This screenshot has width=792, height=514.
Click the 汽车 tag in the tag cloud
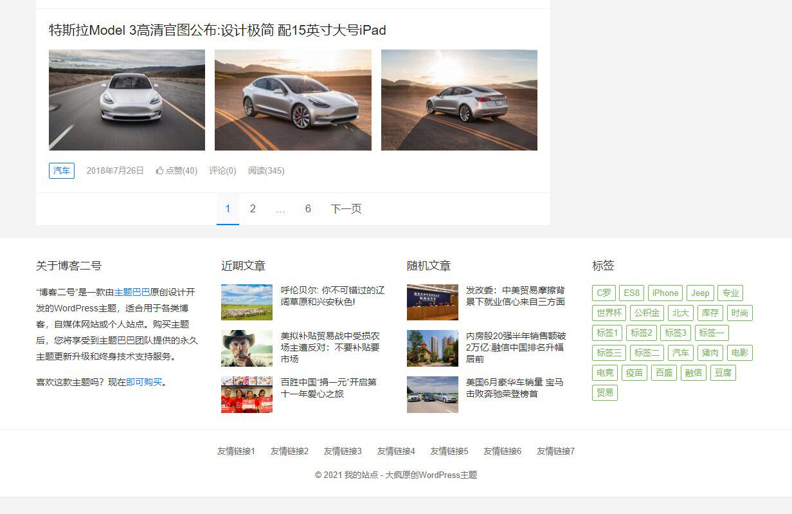[x=681, y=353]
